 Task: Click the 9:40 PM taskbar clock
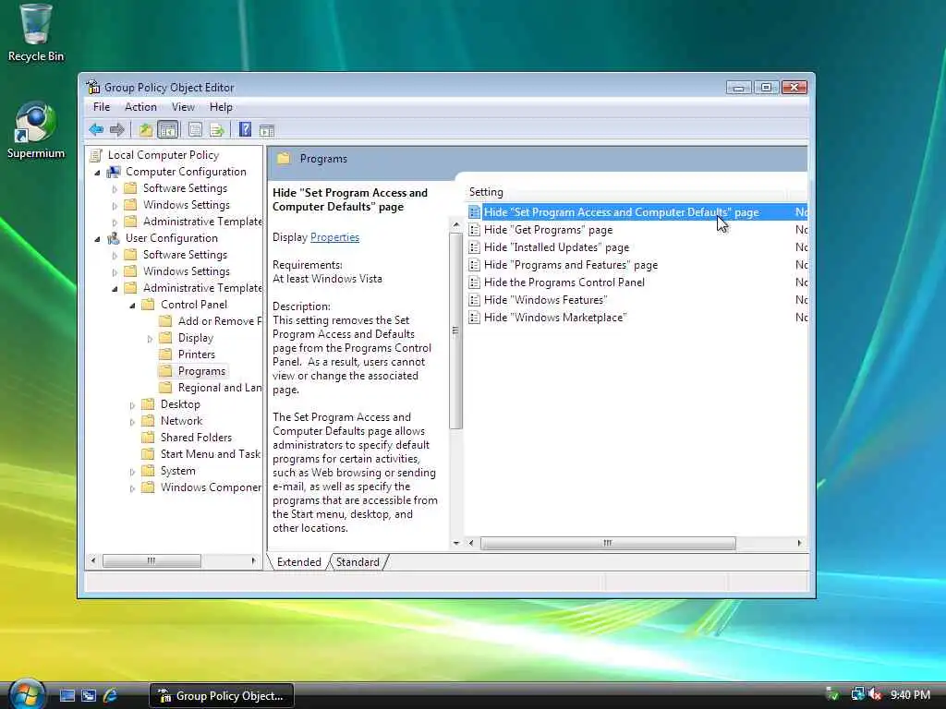910,694
